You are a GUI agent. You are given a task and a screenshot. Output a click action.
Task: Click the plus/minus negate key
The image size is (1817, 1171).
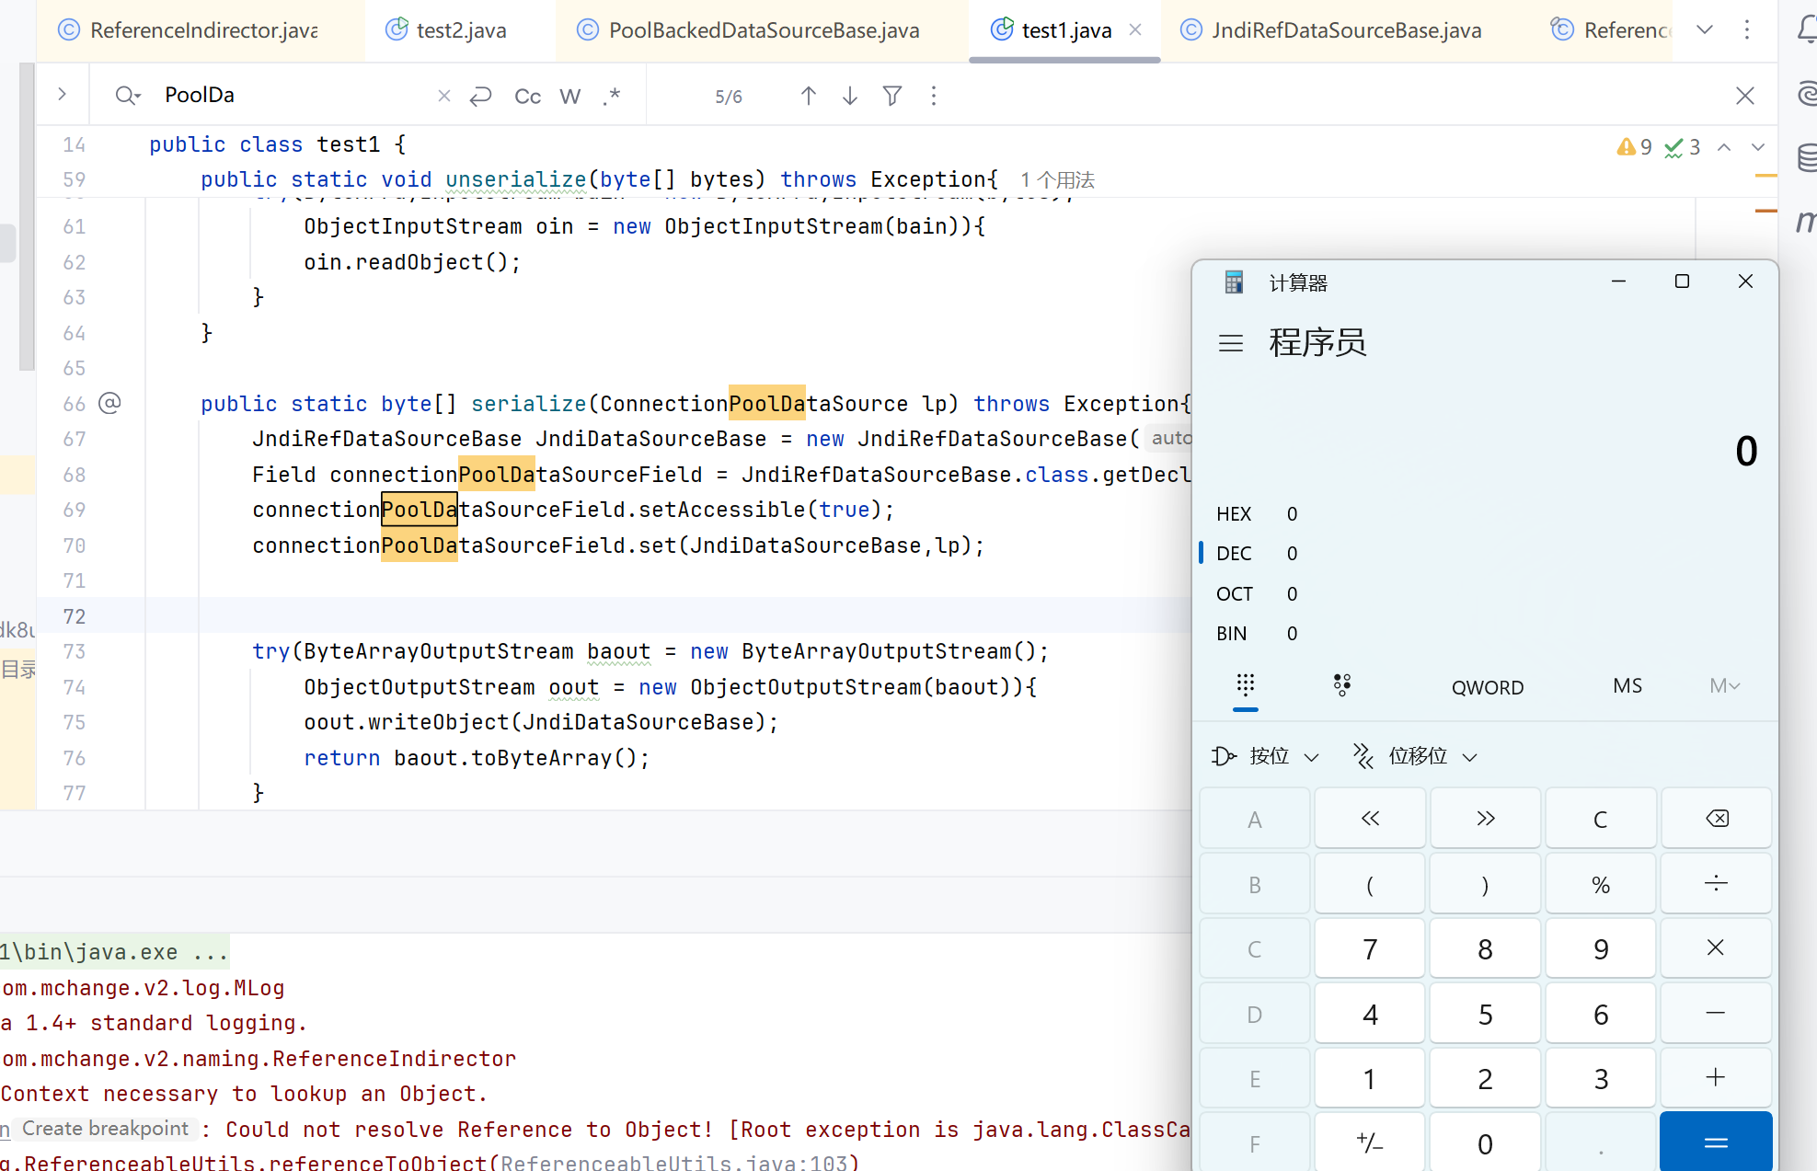pos(1370,1142)
